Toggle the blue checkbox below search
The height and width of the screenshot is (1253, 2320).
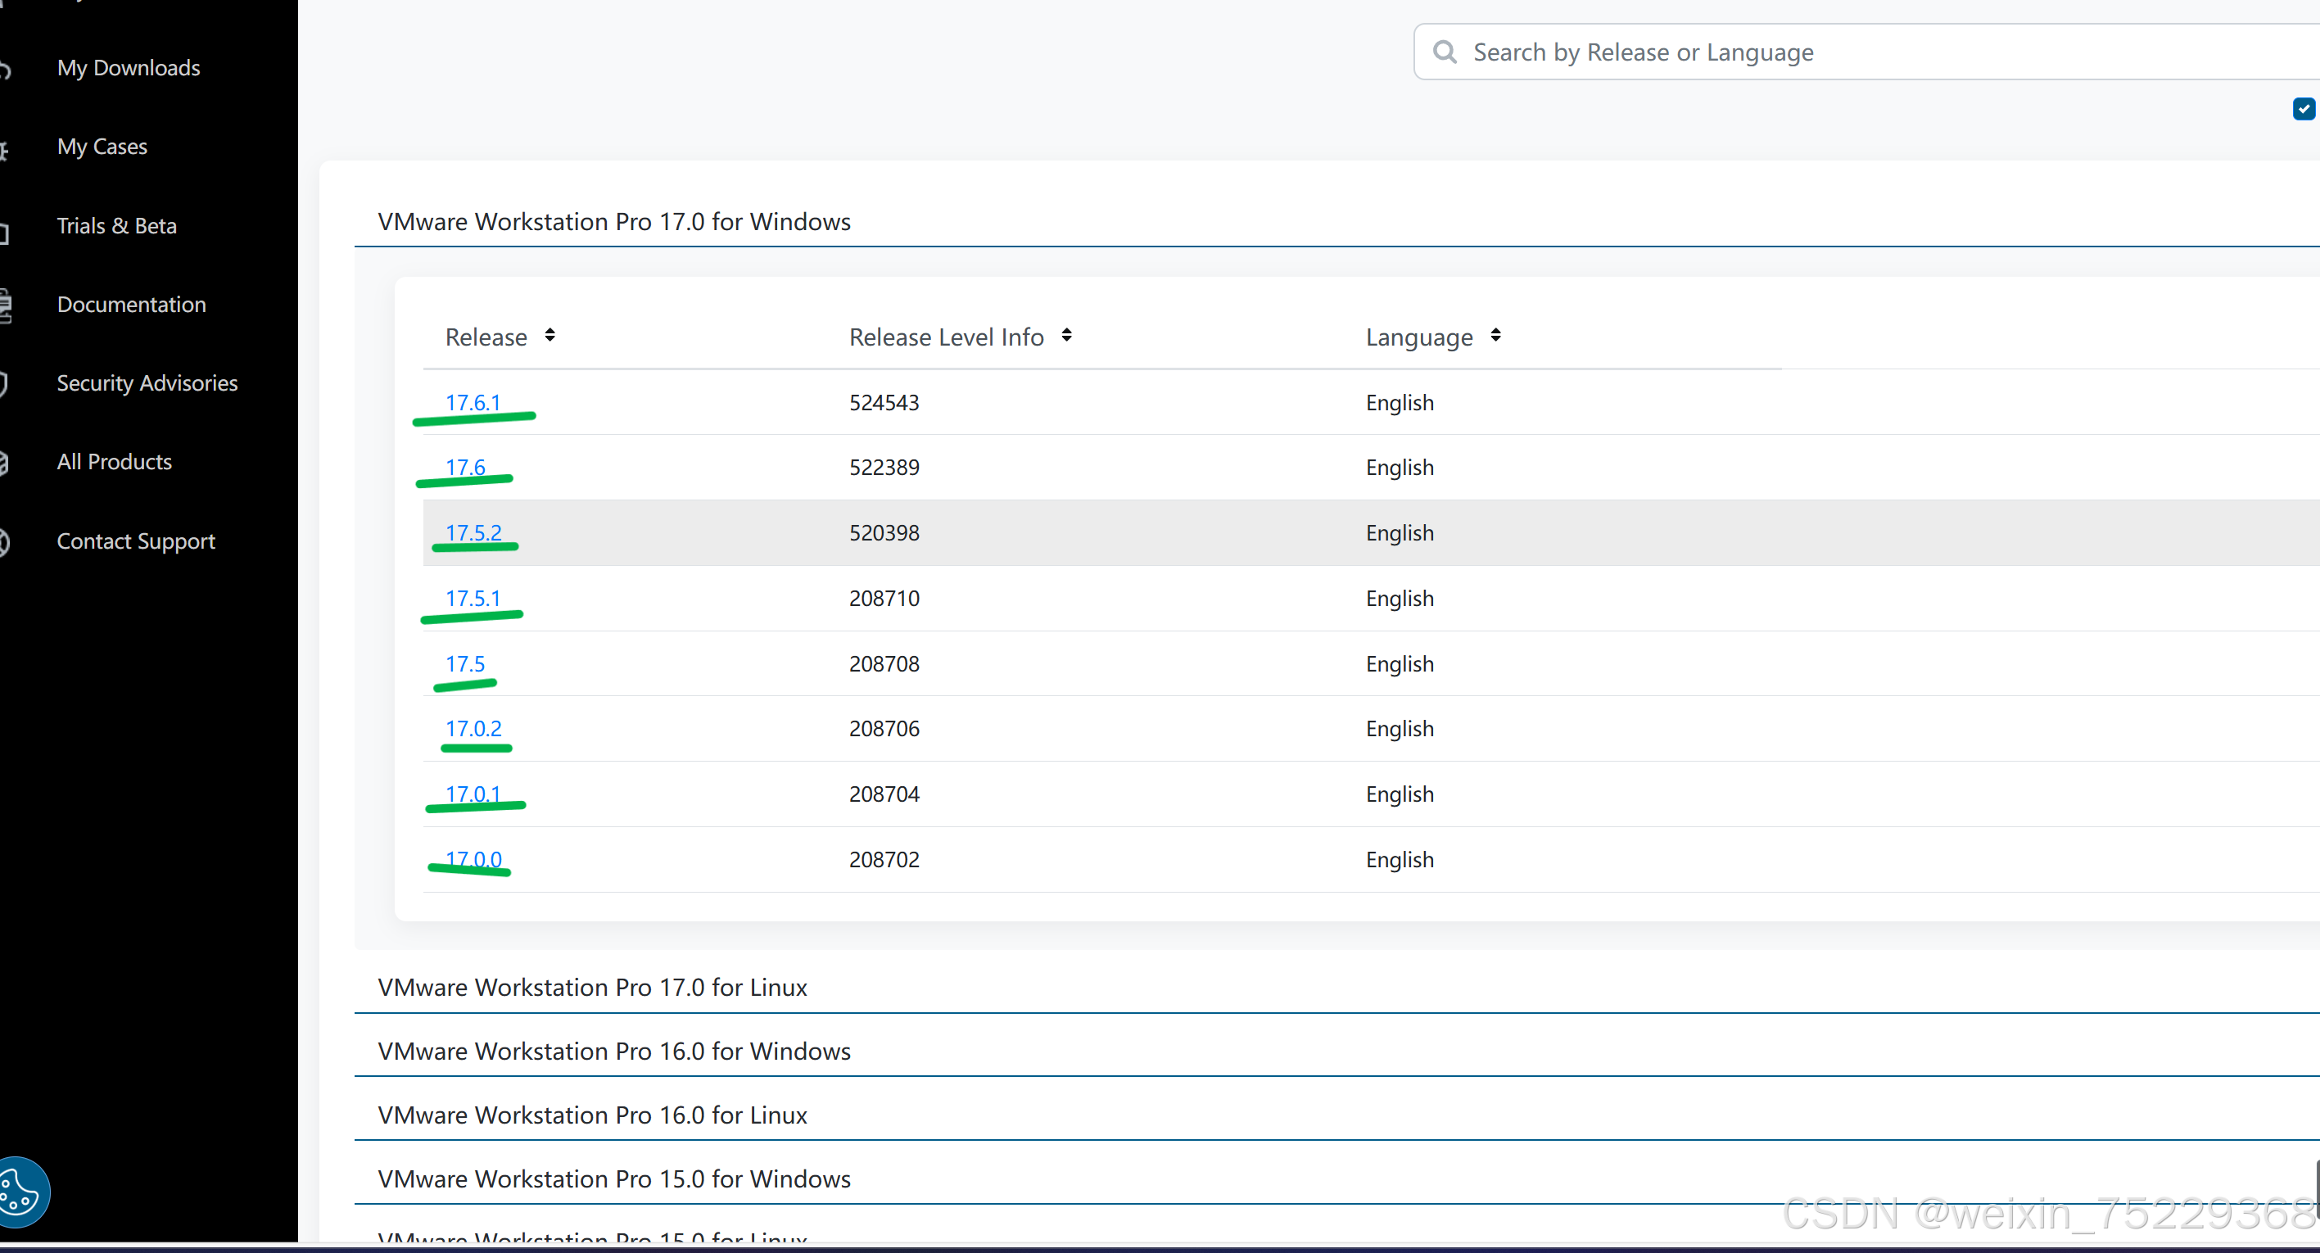click(x=2303, y=109)
